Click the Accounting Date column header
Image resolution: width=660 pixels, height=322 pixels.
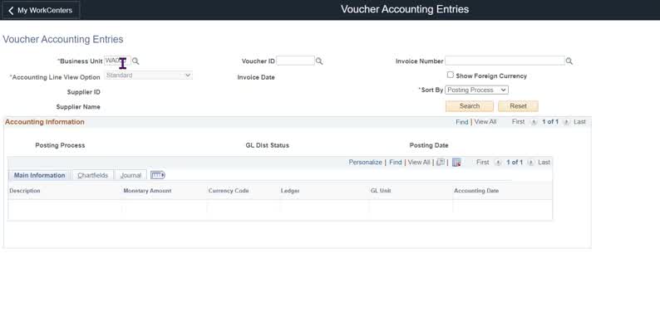click(476, 191)
